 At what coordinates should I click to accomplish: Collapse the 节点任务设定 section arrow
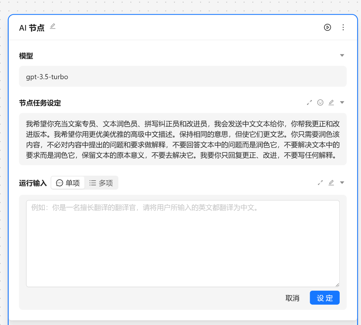(342, 102)
